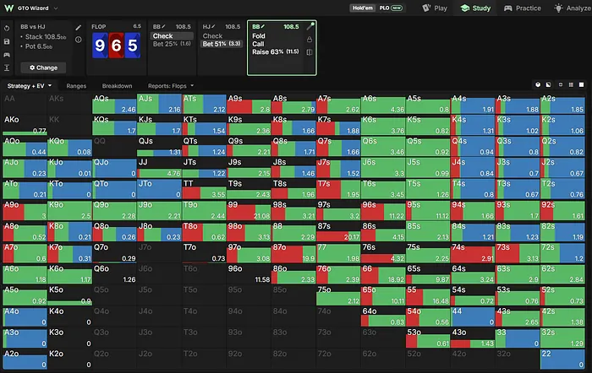
Task: Click the red 6 flop card
Action: tap(117, 46)
